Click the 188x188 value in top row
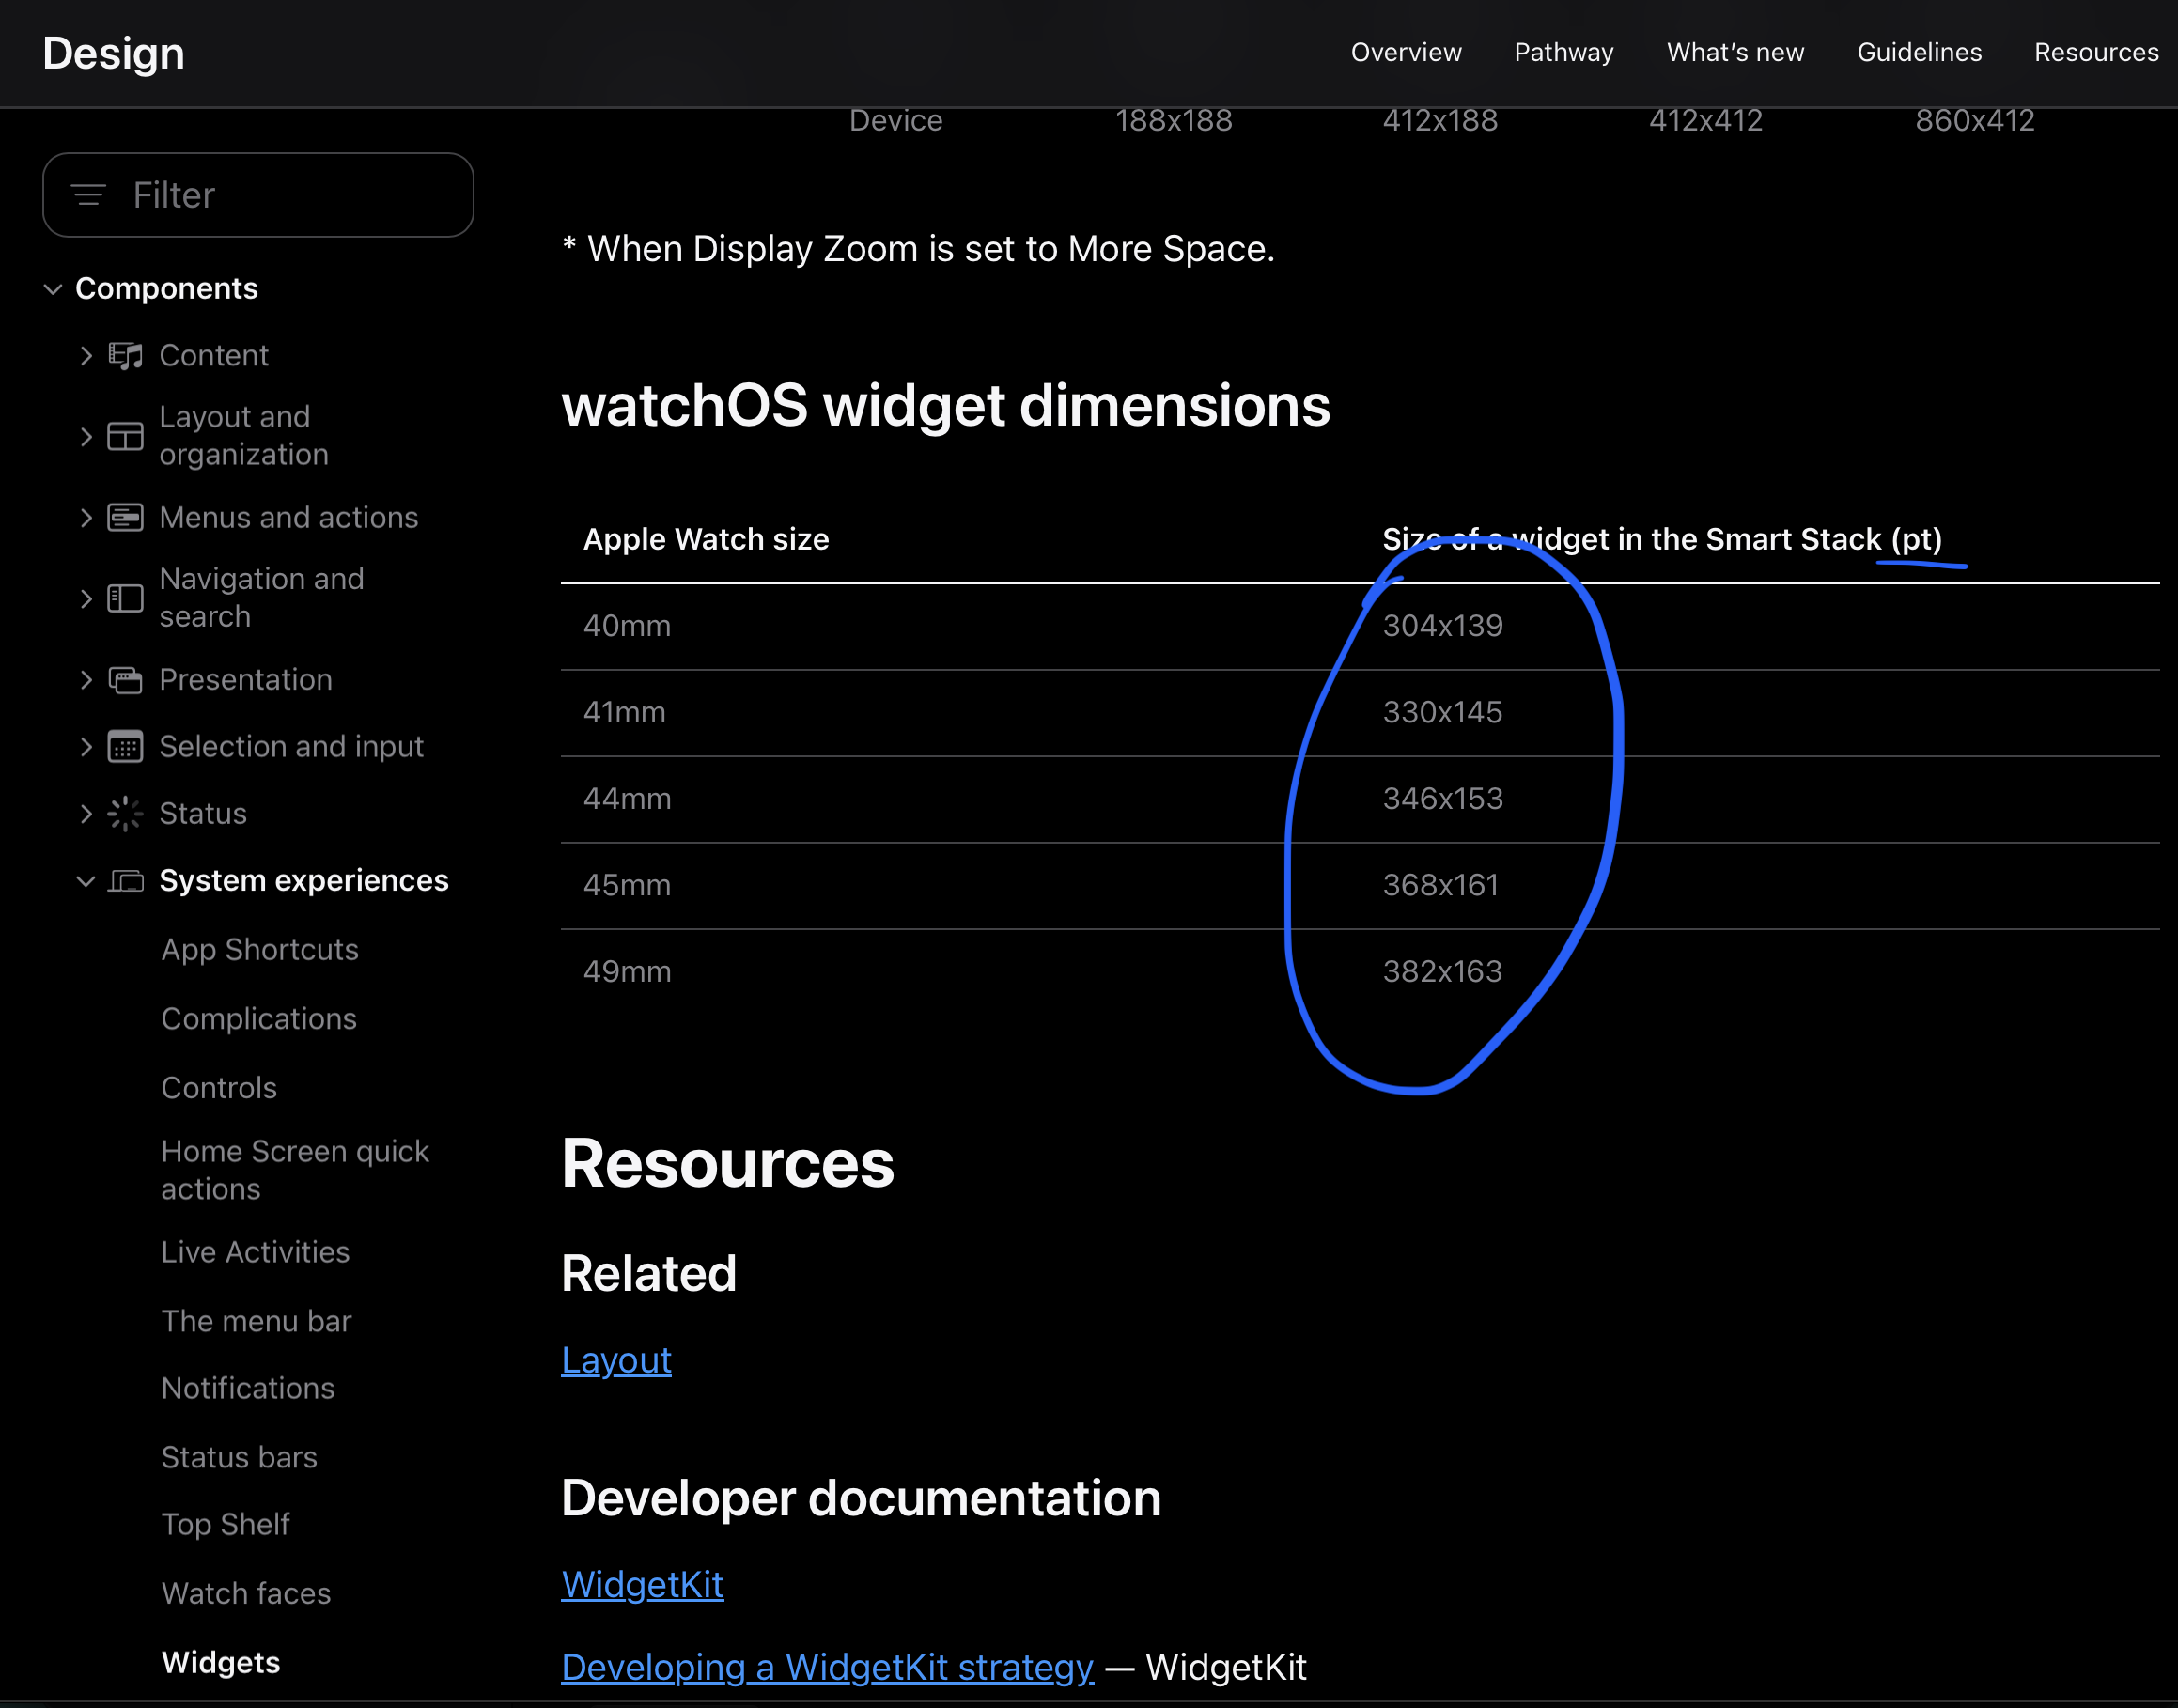The image size is (2178, 1708). coord(1174,121)
